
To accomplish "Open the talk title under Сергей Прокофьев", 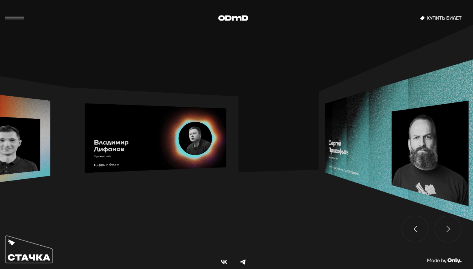I will pos(343,170).
